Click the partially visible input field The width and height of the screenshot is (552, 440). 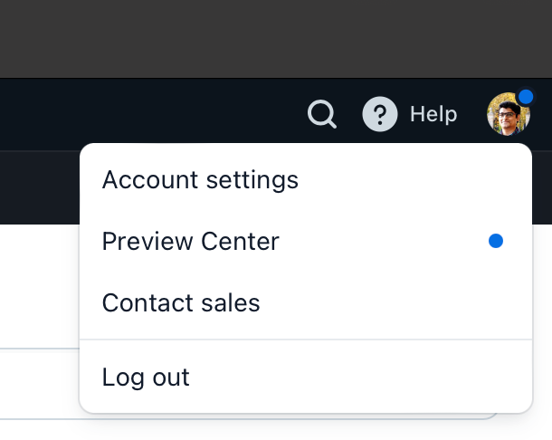tap(36, 383)
